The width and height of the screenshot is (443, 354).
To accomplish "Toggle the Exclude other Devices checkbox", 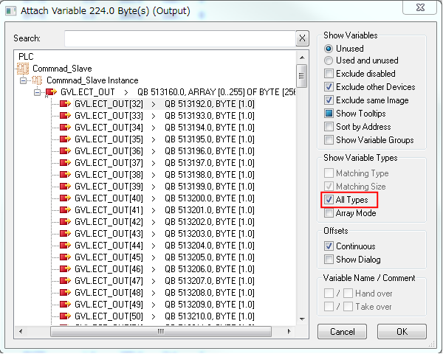I will click(x=329, y=87).
